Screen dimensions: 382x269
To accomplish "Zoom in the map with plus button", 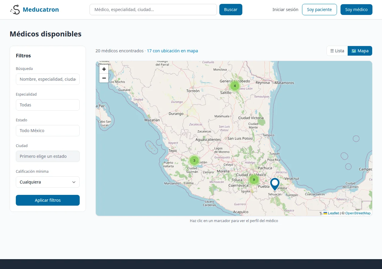I will pos(104,69).
